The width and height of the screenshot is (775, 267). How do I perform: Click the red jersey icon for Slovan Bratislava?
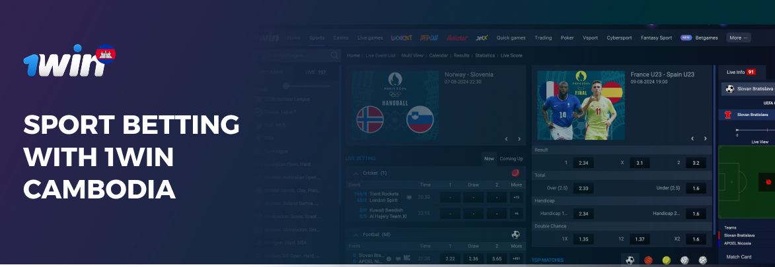[727, 115]
